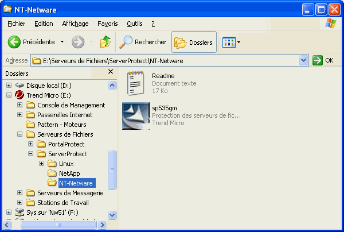This screenshot has height=232, width=344.
Task: Expand Passerelles Internet folder
Action: click(19, 115)
